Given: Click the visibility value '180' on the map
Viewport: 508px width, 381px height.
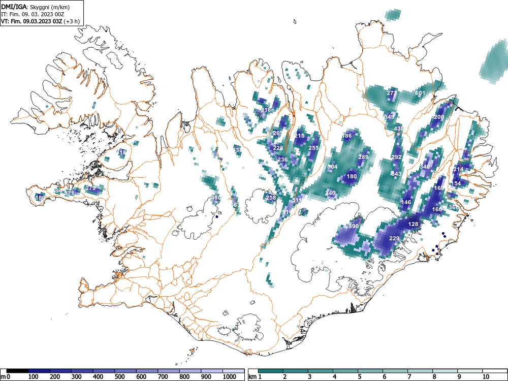Looking at the screenshot, I should click(x=352, y=177).
